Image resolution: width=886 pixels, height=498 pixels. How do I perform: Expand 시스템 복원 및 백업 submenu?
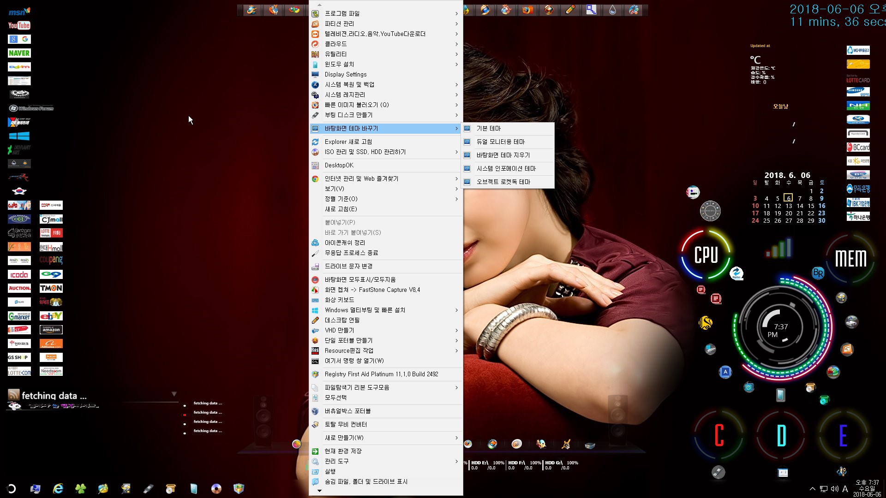coord(386,84)
